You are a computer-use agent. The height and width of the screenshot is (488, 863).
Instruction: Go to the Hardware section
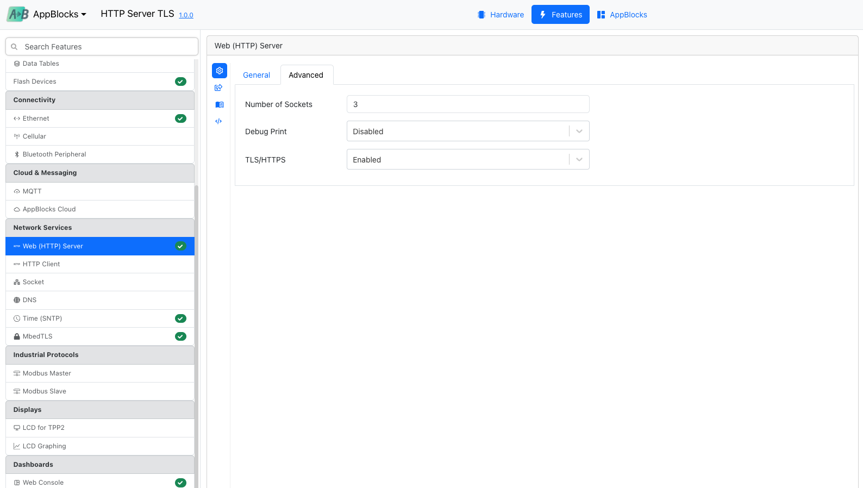(x=501, y=15)
